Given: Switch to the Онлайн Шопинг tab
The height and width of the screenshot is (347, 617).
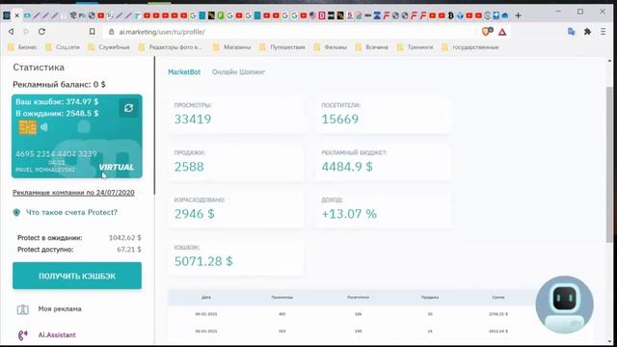Looking at the screenshot, I should pyautogui.click(x=238, y=72).
